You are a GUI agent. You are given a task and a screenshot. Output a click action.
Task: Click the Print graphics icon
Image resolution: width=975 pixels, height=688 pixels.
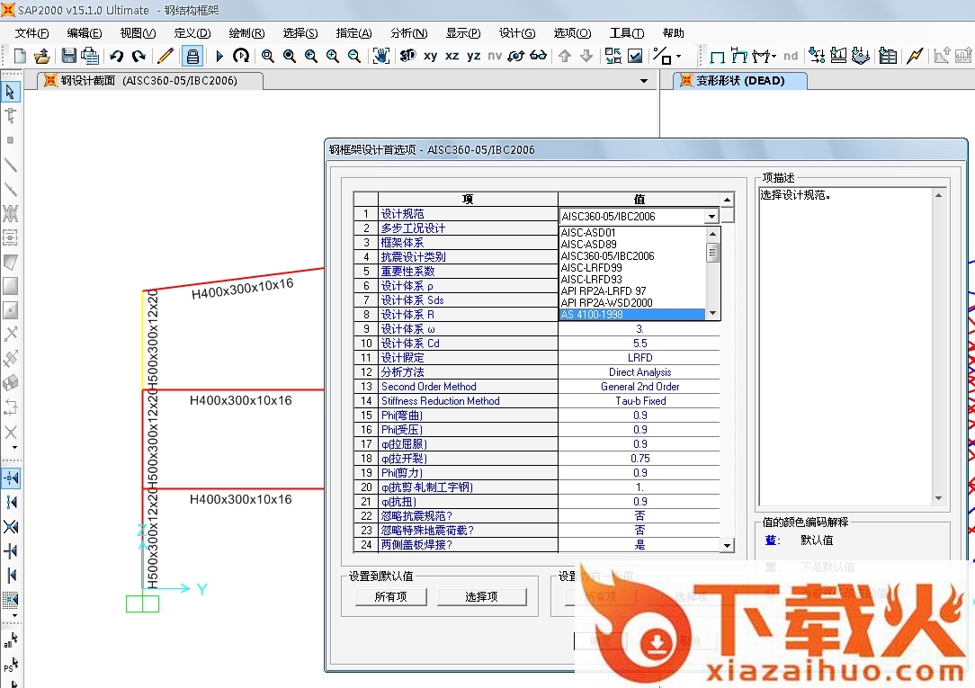pos(90,56)
